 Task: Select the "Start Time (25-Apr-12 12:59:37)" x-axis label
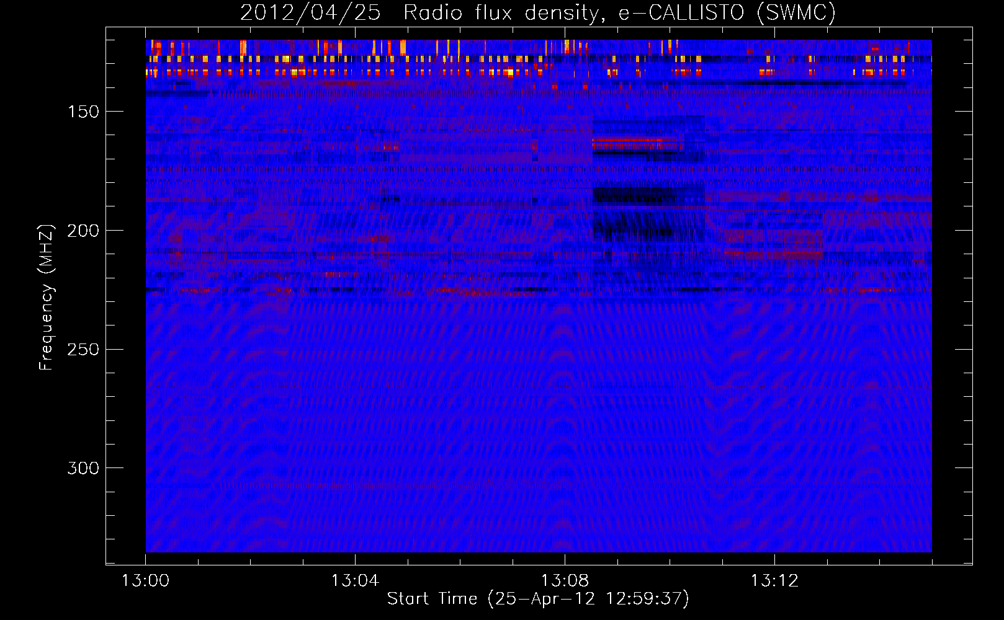pyautogui.click(x=538, y=599)
